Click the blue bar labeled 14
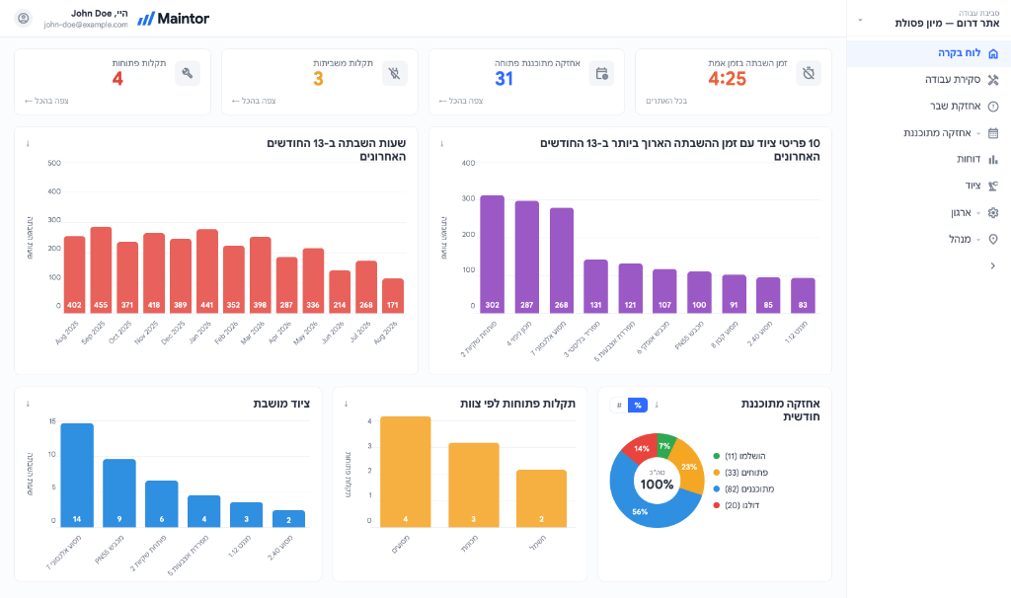1011x598 pixels. (x=77, y=476)
